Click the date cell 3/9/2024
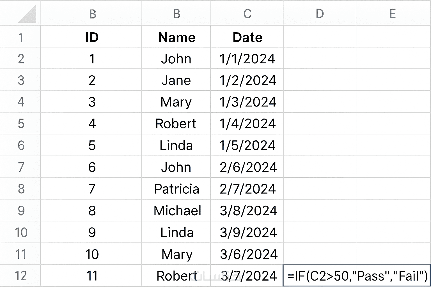 (x=248, y=233)
